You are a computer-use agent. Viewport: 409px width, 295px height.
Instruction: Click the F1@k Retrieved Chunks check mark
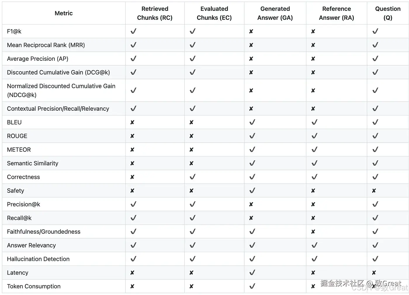pos(134,31)
